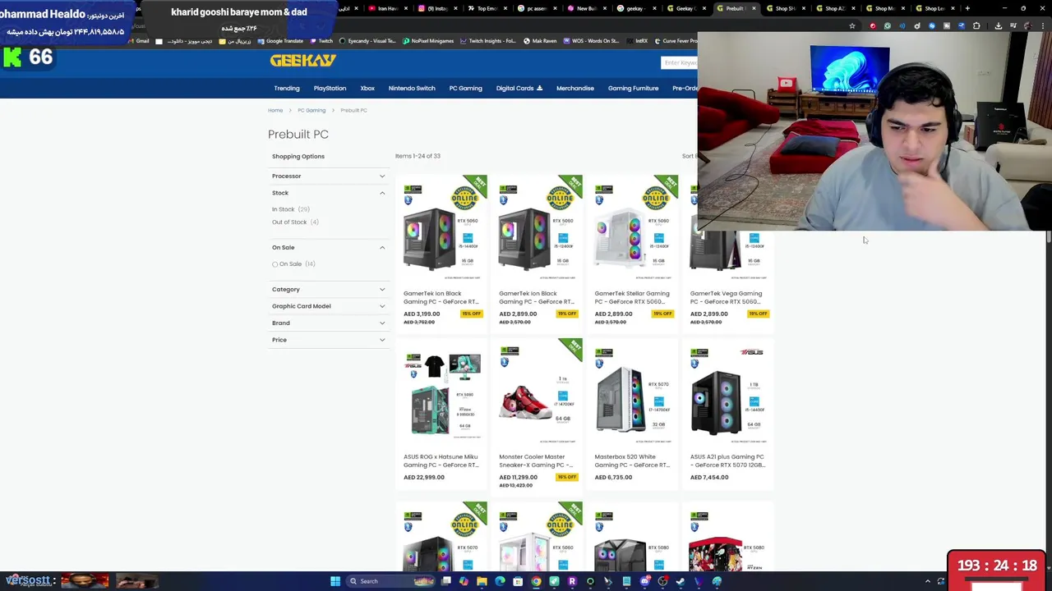
Task: Open the purple R app on taskbar
Action: coord(572,581)
